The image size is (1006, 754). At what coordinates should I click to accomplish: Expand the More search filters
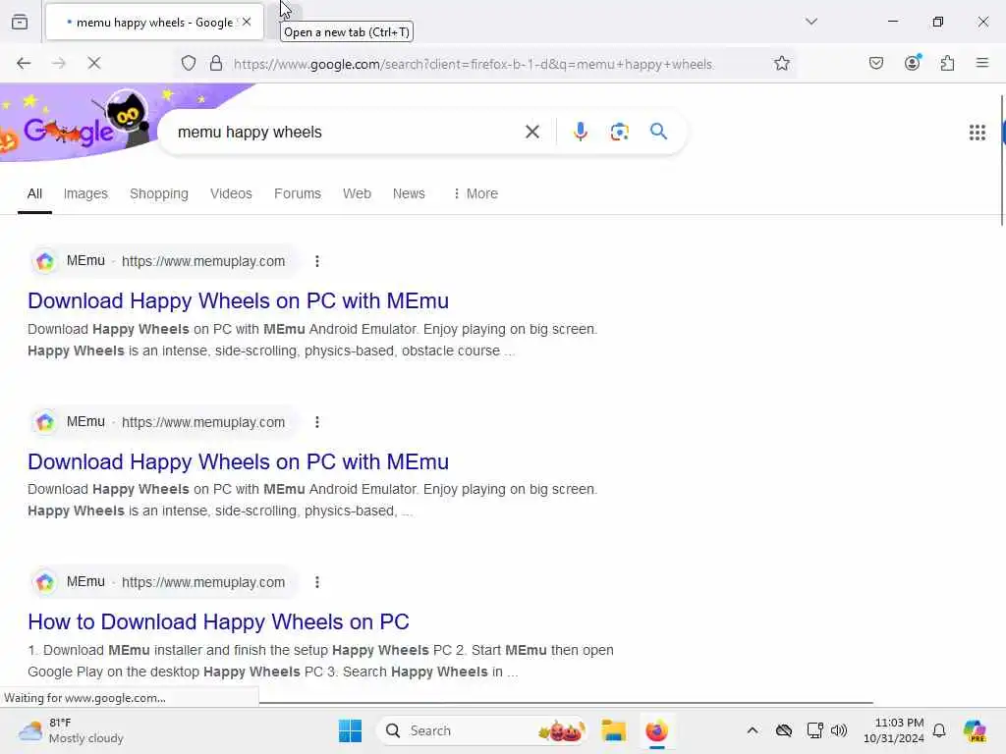tap(475, 193)
